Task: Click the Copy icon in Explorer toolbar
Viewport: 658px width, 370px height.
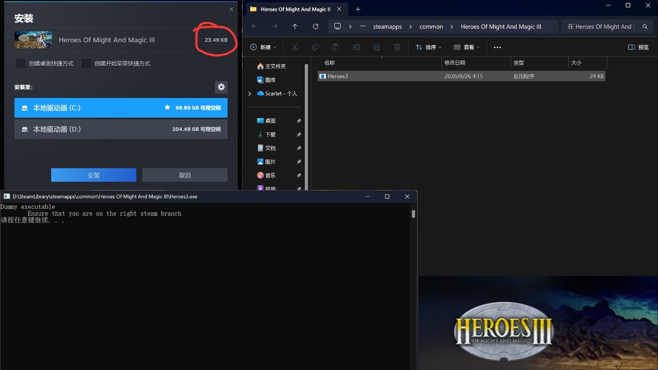Action: click(315, 47)
